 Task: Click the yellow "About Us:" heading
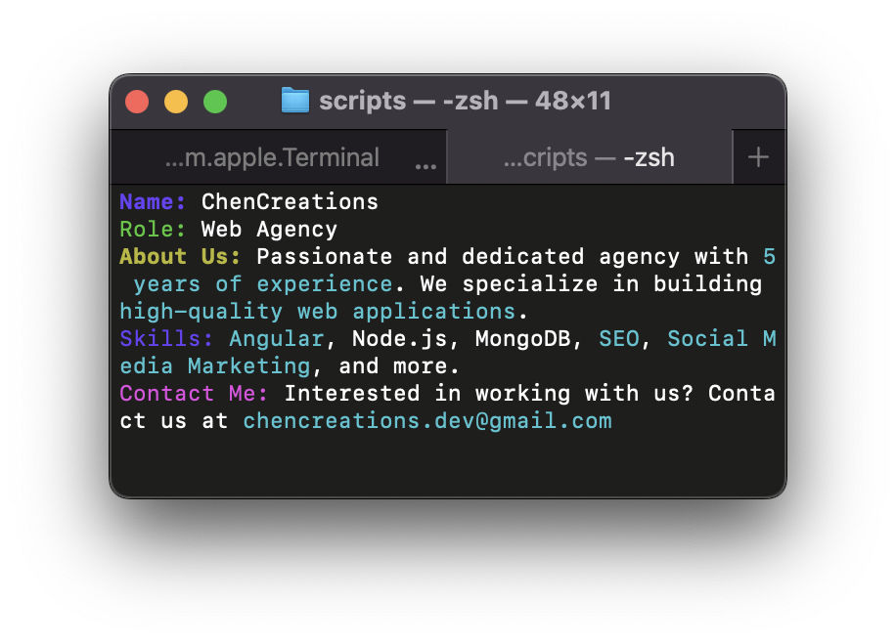pos(180,257)
